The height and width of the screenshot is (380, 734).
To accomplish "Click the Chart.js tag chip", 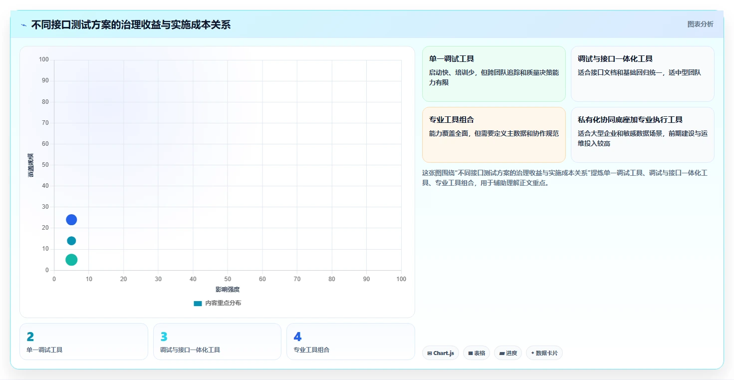I will (x=440, y=353).
